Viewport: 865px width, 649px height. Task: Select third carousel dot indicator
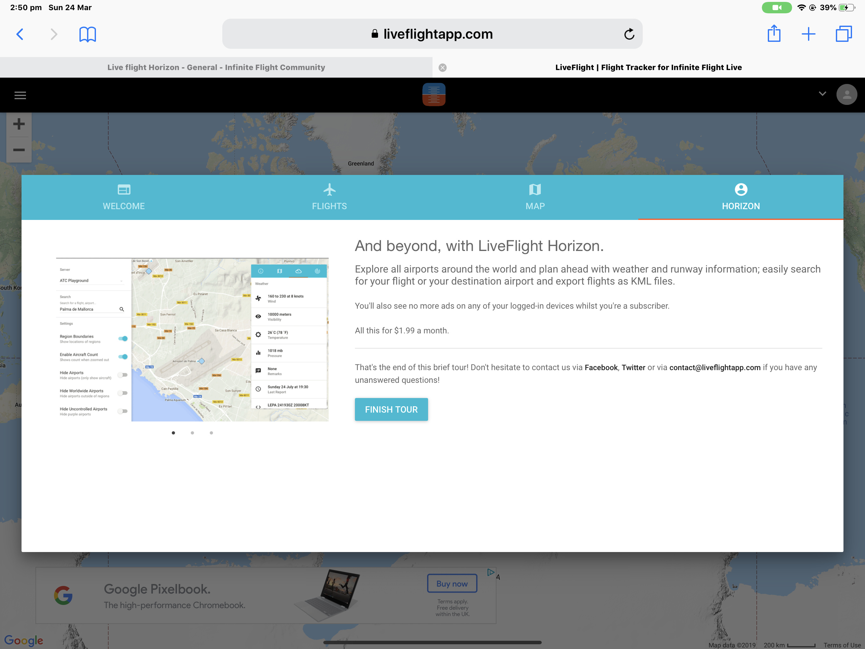(x=211, y=433)
